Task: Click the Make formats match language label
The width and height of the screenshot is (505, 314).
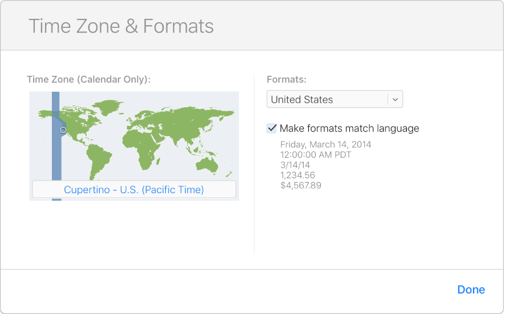Action: click(349, 128)
